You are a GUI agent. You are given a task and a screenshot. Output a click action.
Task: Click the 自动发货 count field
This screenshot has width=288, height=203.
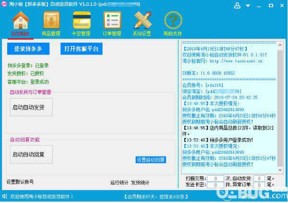(259, 179)
